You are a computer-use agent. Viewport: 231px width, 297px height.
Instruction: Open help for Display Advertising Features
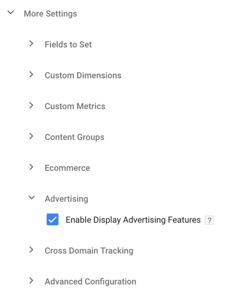(x=209, y=220)
